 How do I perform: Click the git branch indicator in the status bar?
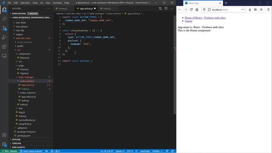[31, 151]
